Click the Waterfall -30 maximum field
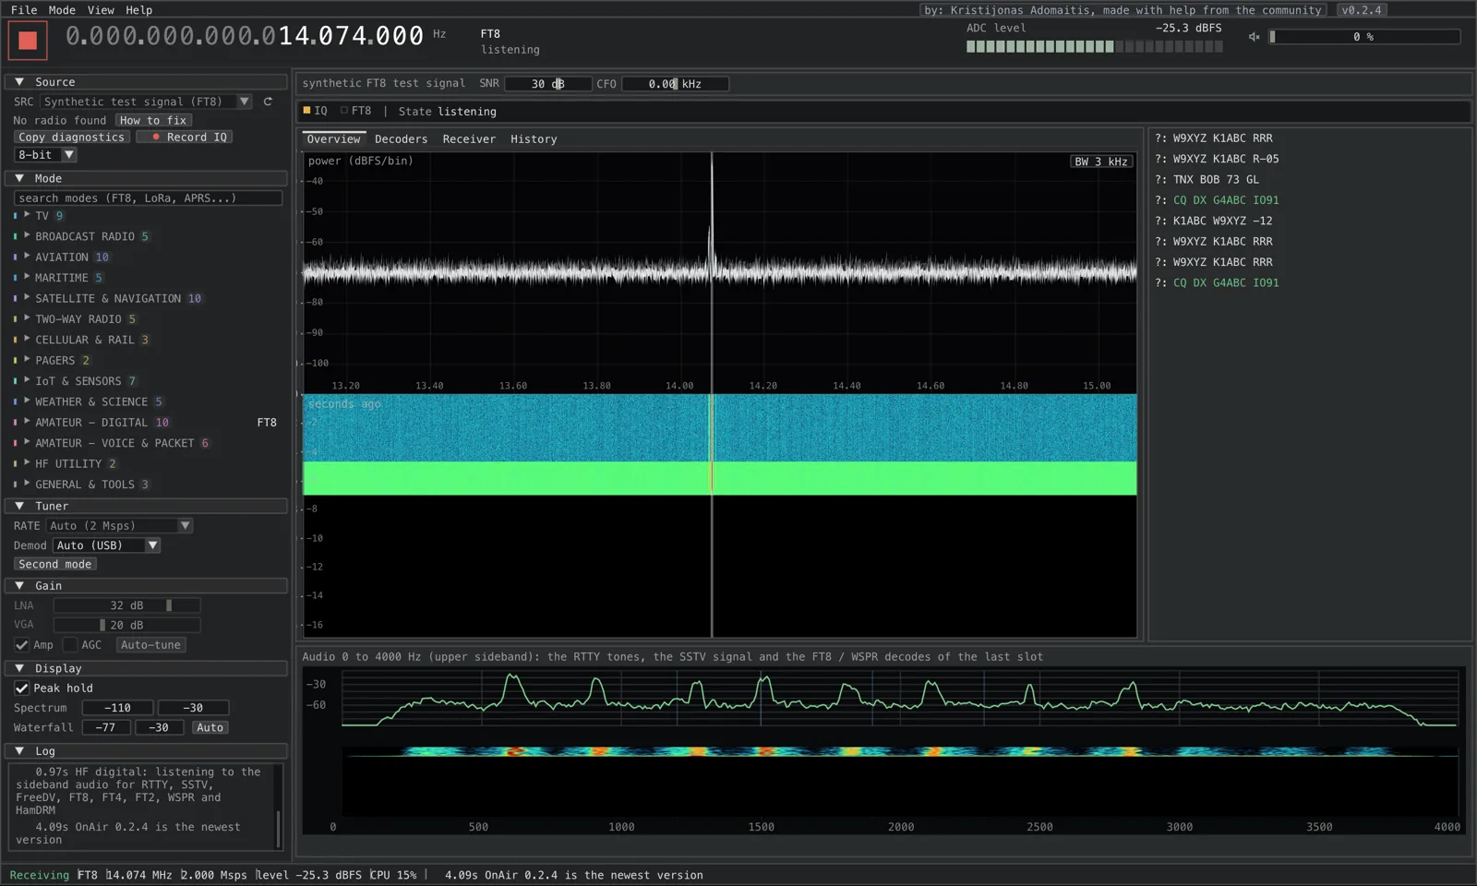1477x886 pixels. 160,727
